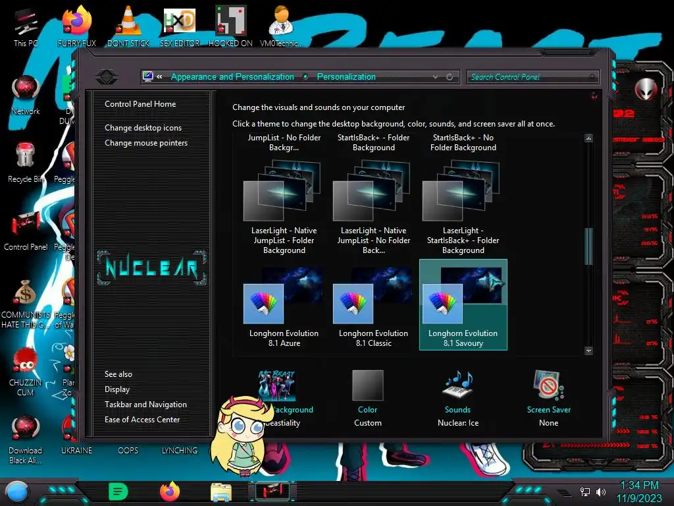Open the This PC desktop icon
The height and width of the screenshot is (506, 674).
pyautogui.click(x=26, y=26)
